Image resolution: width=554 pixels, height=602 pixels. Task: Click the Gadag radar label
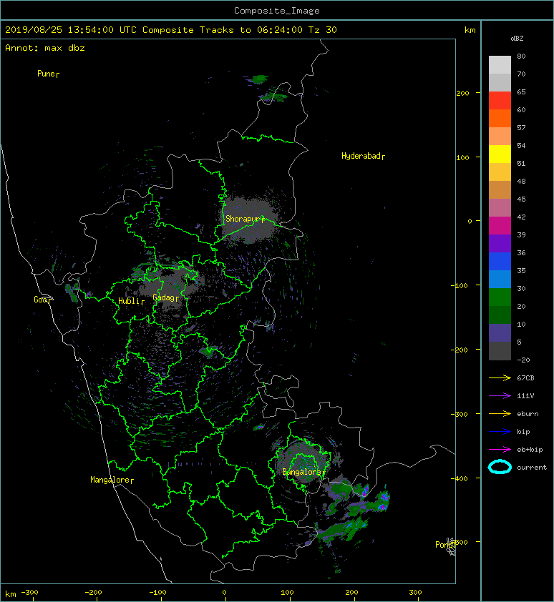(166, 297)
